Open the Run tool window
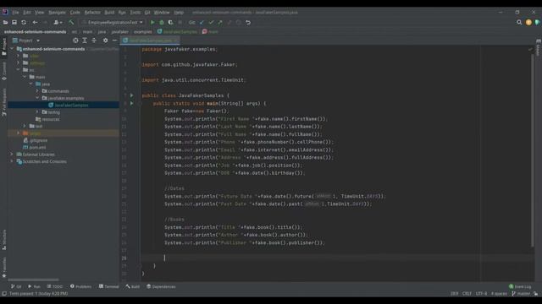This screenshot has height=304, width=542. (34, 286)
